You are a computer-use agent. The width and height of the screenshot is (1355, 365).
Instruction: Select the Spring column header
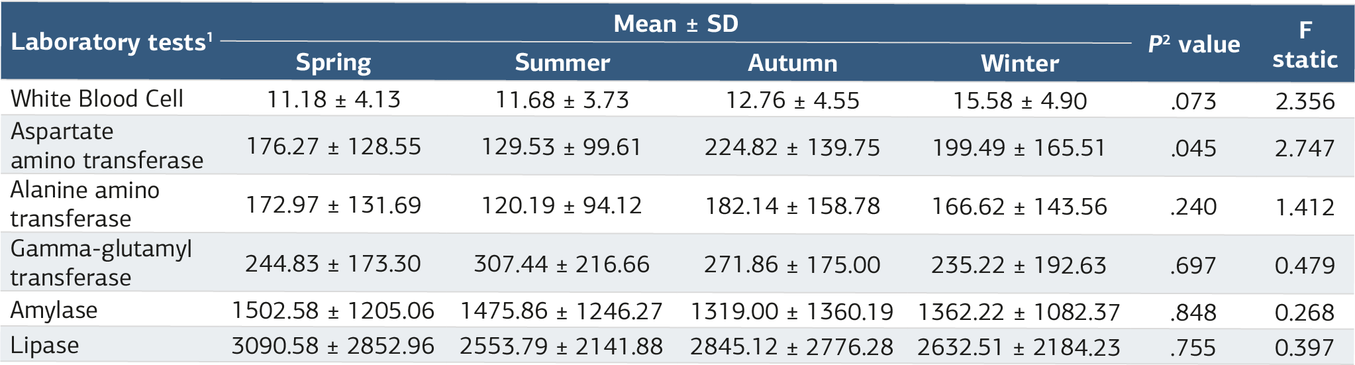(x=333, y=62)
